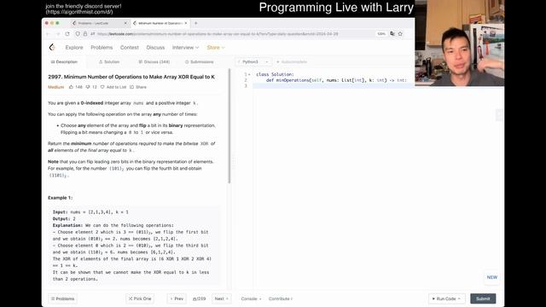Collapse the code fold arrow on line 1
Image resolution: width=546 pixels, height=307 pixels.
(x=249, y=74)
